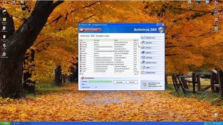
Task: Select the Rogue SecurePCCleaner row
Action: [x=108, y=64]
